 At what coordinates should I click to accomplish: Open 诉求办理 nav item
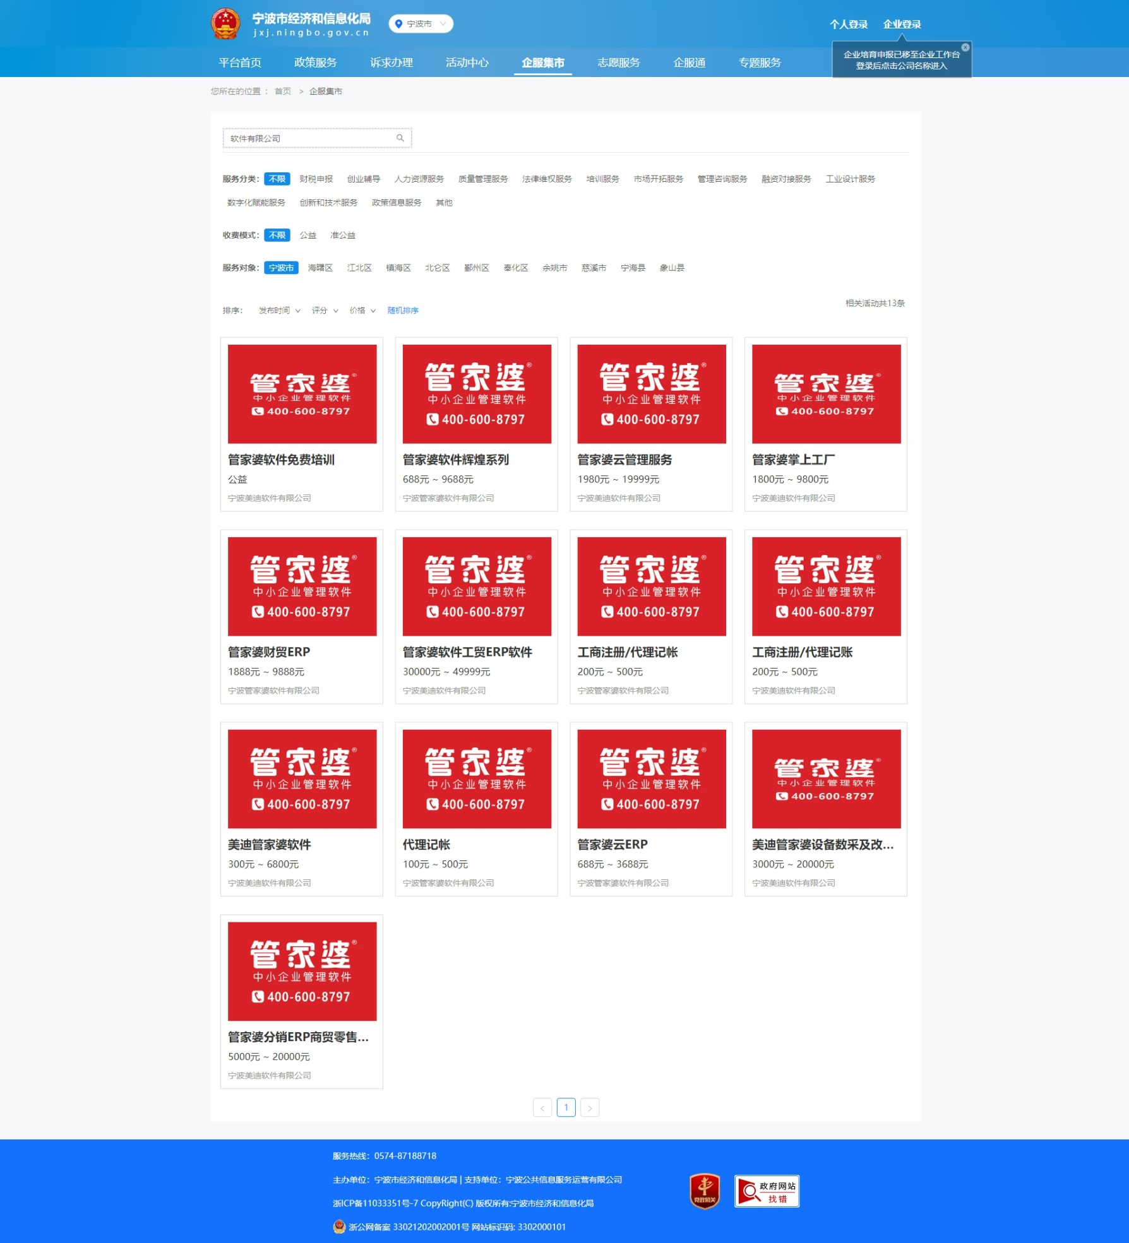click(391, 62)
